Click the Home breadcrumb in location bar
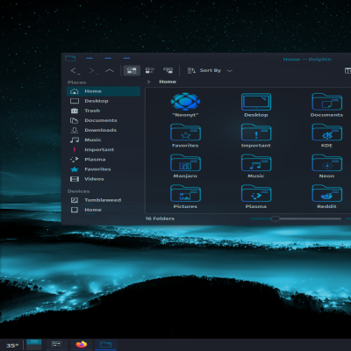This screenshot has width=351, height=351. click(x=168, y=82)
